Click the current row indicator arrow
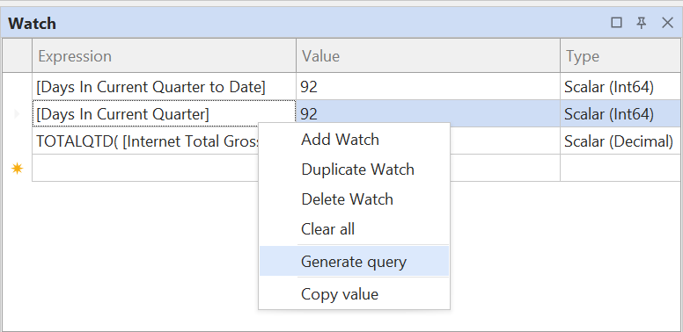The width and height of the screenshot is (683, 332). pyautogui.click(x=17, y=114)
